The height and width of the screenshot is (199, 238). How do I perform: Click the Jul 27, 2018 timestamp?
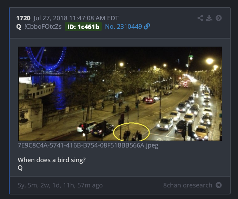[x=76, y=18]
